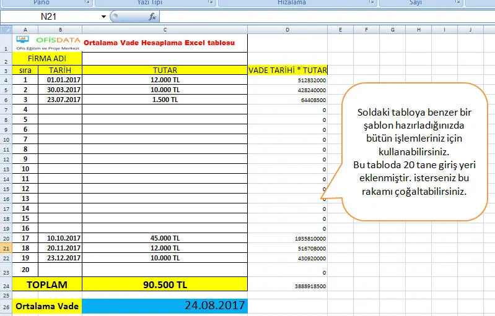This screenshot has height=316, width=495.
Task: Select the VADE TARİHİ * TUTAR header cell
Action: coord(287,70)
